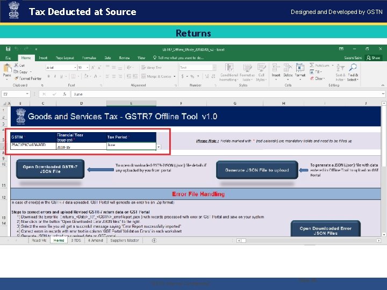Click the Undo arrow icon
The width and height of the screenshot is (387, 290).
[17, 49]
